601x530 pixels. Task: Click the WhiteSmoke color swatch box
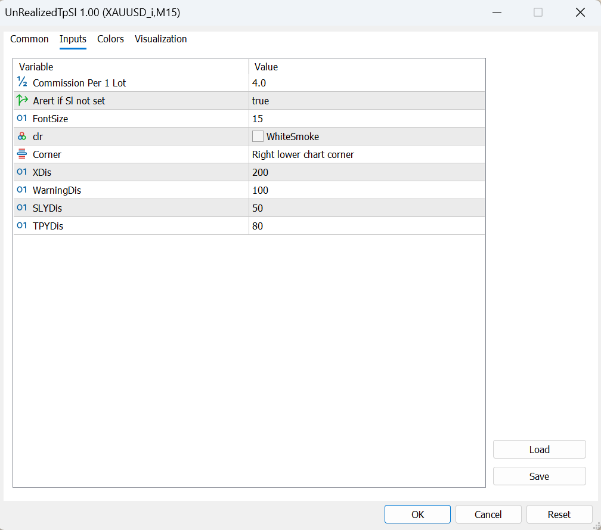point(258,136)
